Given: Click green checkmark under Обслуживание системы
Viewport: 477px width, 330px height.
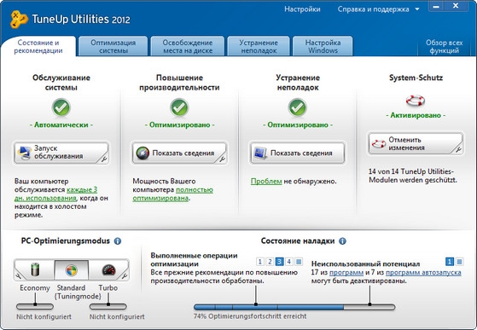Looking at the screenshot, I should [61, 107].
